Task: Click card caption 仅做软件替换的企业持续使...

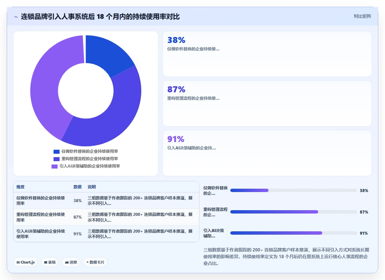Action: (x=193, y=49)
